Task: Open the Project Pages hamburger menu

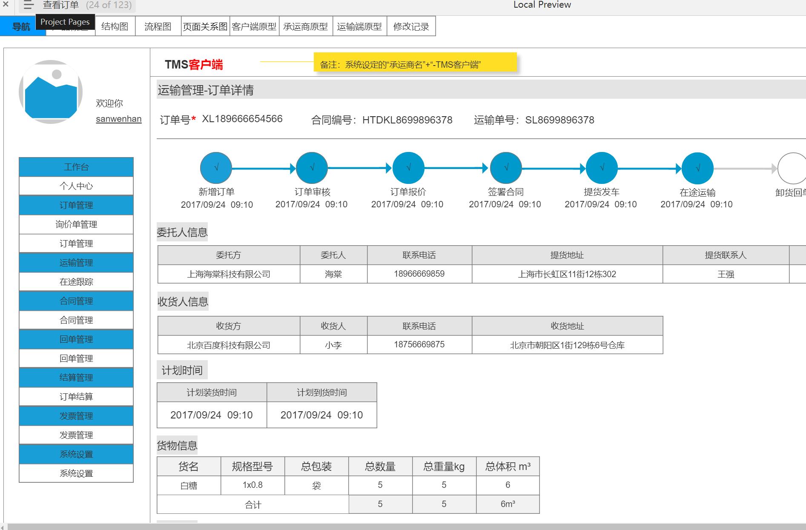Action: pyautogui.click(x=29, y=5)
